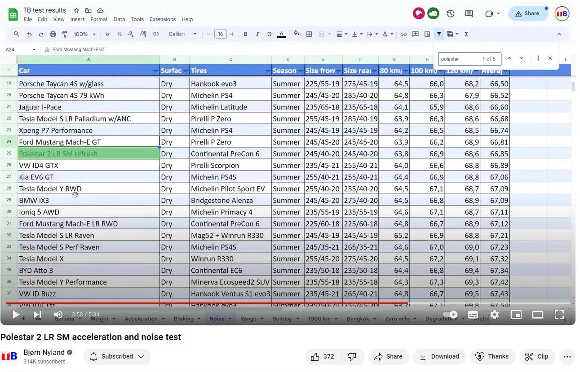Toggle italic formatting
Viewport: 580px width, 372px height.
click(x=257, y=34)
